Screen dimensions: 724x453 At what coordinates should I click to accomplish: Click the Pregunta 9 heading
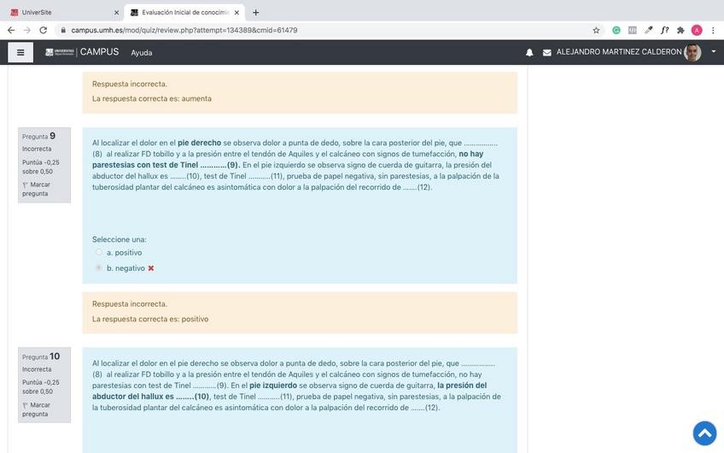[x=38, y=136]
